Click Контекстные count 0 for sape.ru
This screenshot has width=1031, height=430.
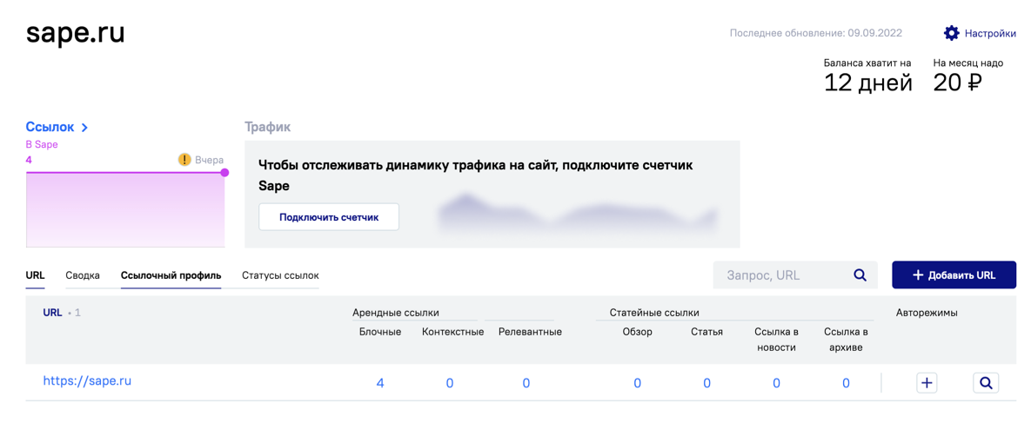(x=450, y=383)
